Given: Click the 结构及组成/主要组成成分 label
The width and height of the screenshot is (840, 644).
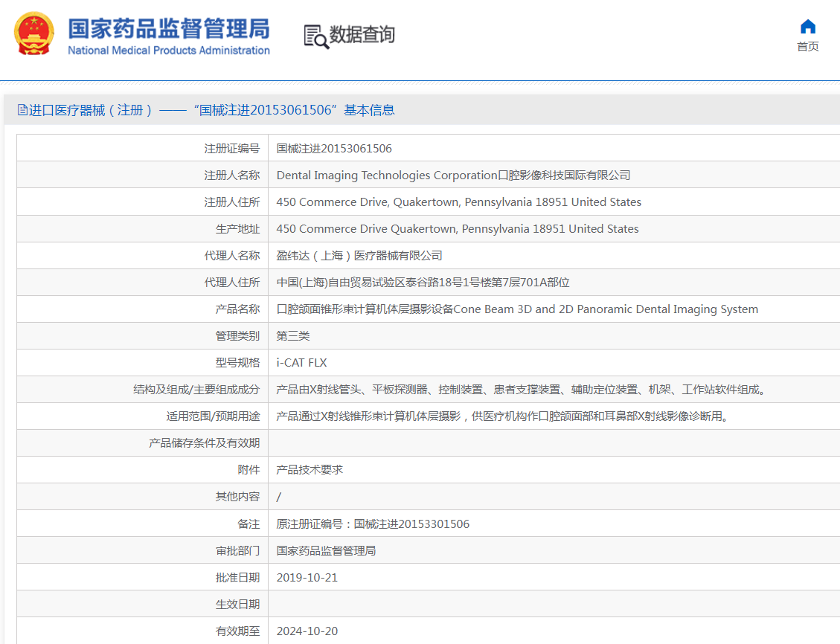Looking at the screenshot, I should pyautogui.click(x=196, y=390).
